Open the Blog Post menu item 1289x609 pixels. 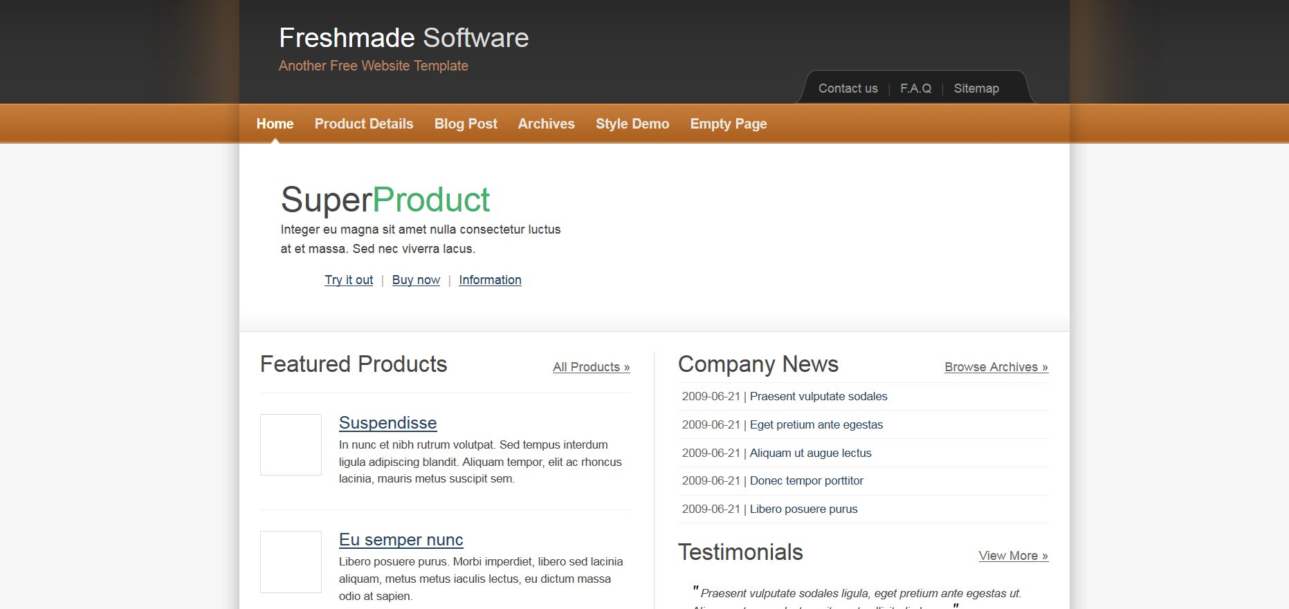pyautogui.click(x=466, y=124)
